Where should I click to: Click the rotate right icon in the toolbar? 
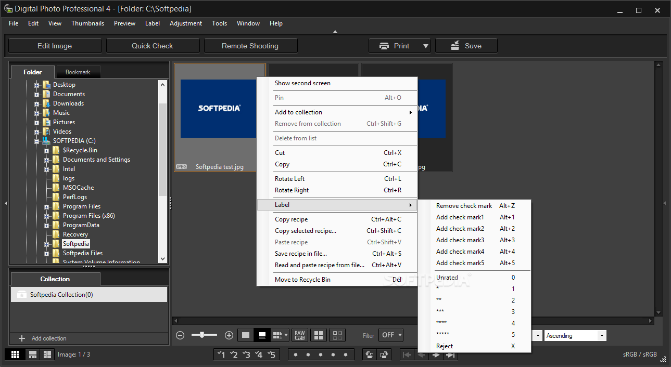click(x=384, y=355)
